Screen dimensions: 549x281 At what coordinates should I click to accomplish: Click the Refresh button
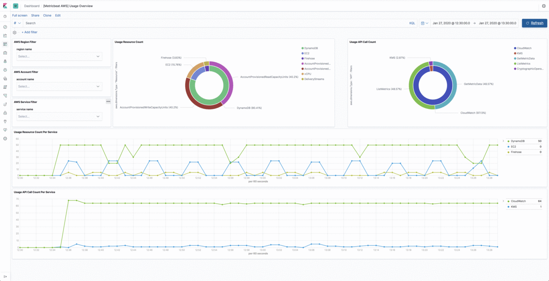(x=534, y=23)
